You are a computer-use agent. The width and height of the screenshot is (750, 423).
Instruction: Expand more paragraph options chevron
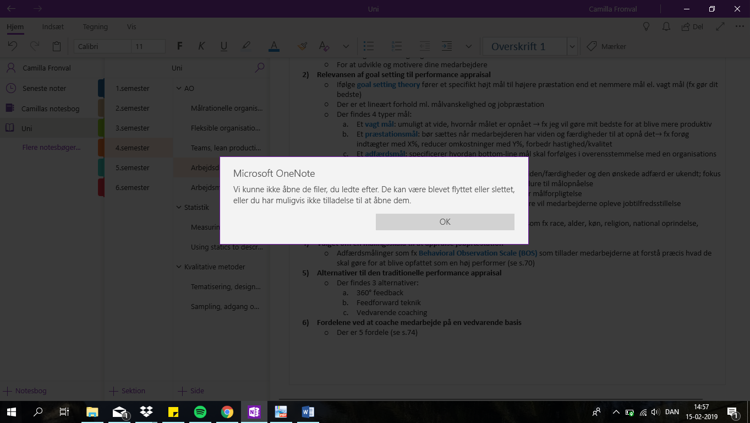(469, 46)
